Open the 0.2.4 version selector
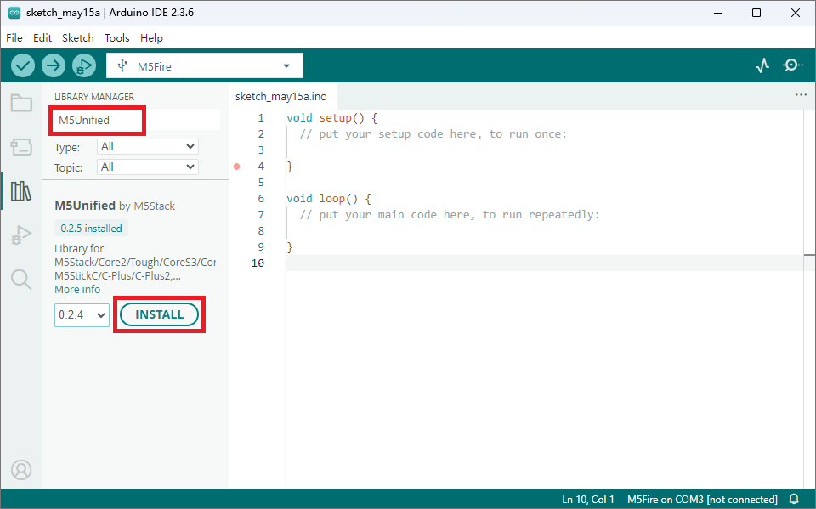 [x=82, y=315]
